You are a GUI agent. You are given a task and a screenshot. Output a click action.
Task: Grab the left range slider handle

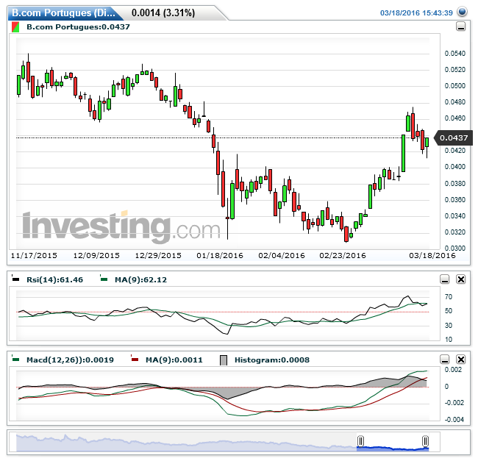tap(360, 441)
